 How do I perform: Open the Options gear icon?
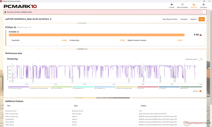pos(203,5)
